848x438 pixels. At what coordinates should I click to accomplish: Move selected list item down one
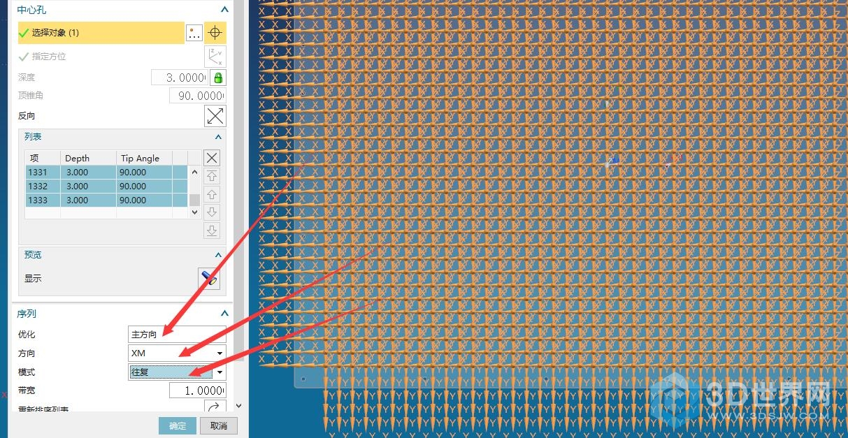coord(212,212)
